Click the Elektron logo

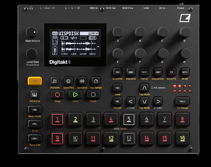point(185,18)
